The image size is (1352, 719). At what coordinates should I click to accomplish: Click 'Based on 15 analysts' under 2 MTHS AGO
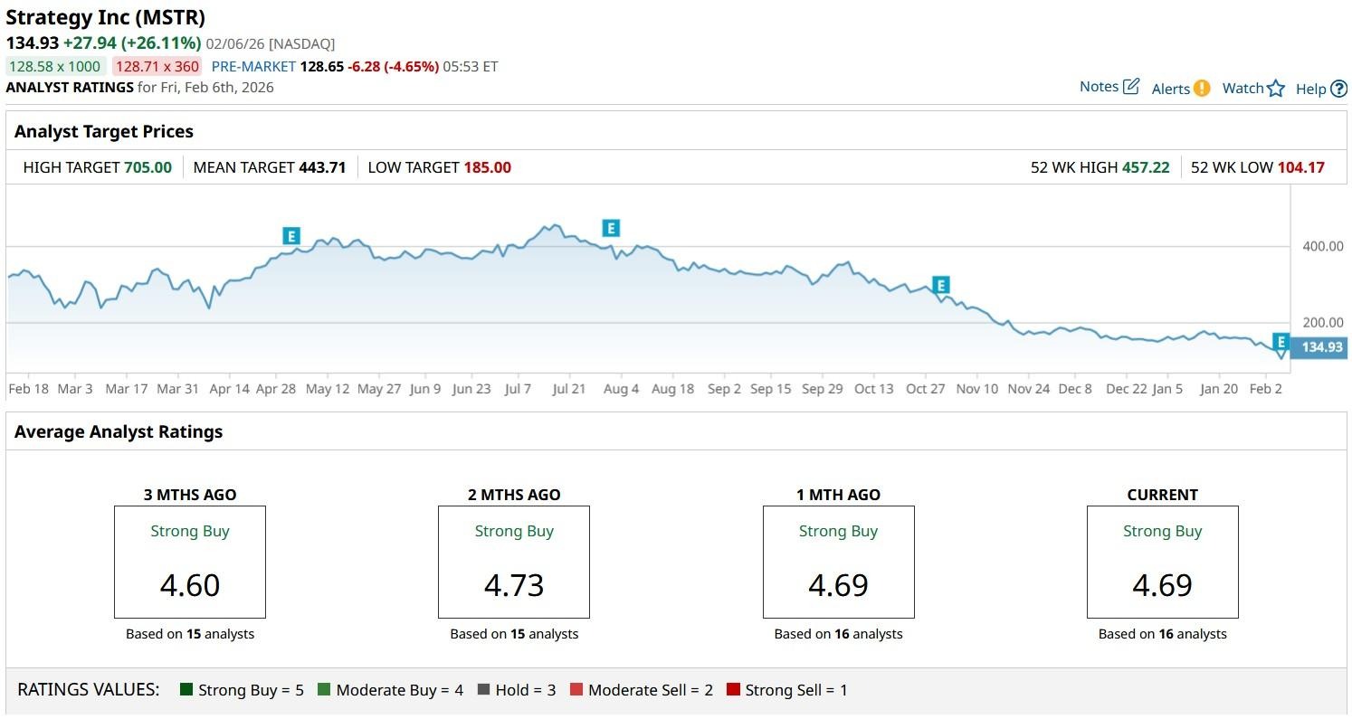point(514,634)
